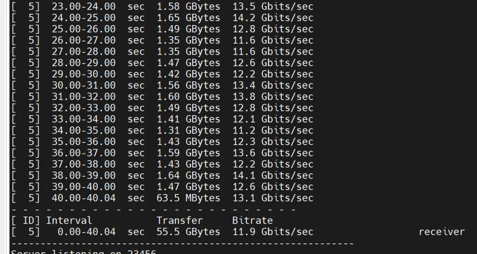Image resolution: width=477 pixels, height=254 pixels.
Task: Click the 'Transfer' column header
Action: pos(179,220)
